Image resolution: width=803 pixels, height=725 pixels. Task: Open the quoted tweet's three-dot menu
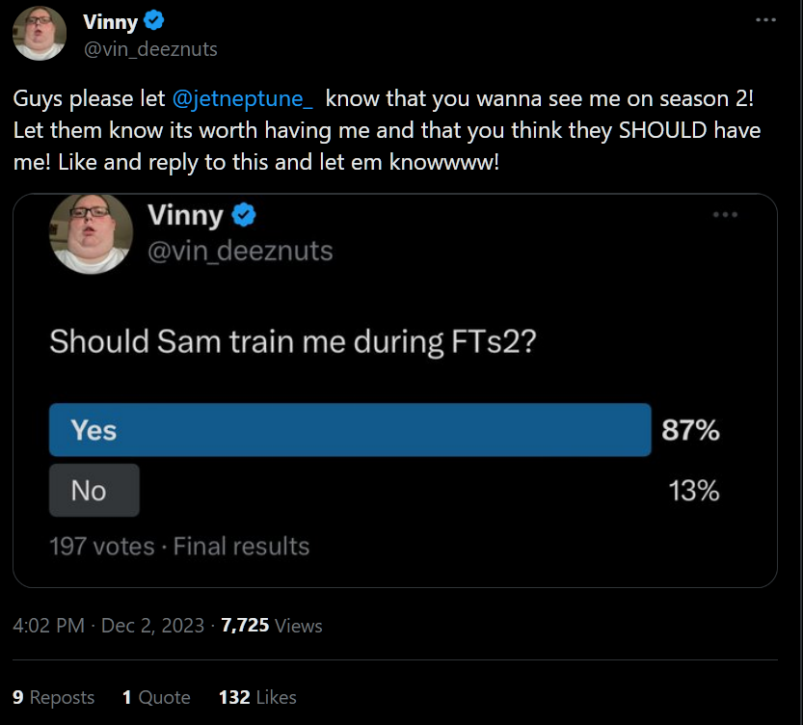coord(724,215)
